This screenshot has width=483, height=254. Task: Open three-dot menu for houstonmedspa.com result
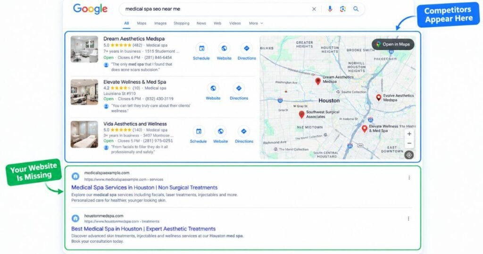408,219
